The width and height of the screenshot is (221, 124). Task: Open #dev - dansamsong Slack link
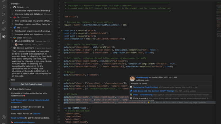point(143,95)
